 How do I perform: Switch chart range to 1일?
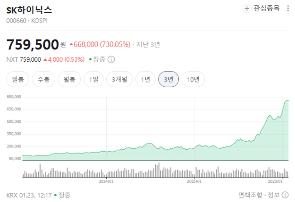pos(93,79)
